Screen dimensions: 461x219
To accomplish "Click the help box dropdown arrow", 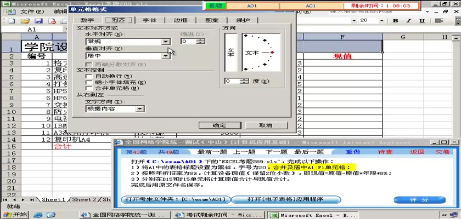I will pyautogui.click(x=427, y=11).
